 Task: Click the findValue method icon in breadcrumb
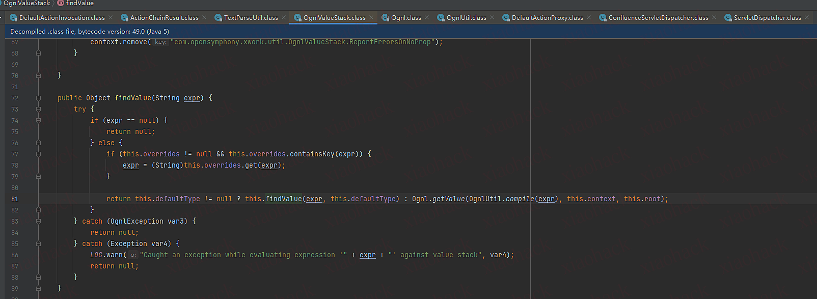[61, 3]
